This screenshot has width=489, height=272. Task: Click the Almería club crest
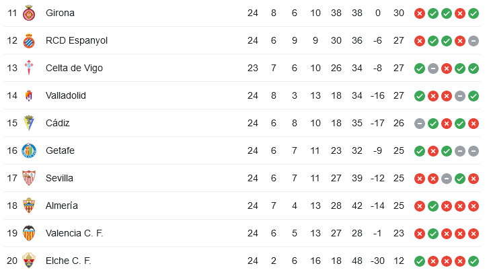pos(29,206)
